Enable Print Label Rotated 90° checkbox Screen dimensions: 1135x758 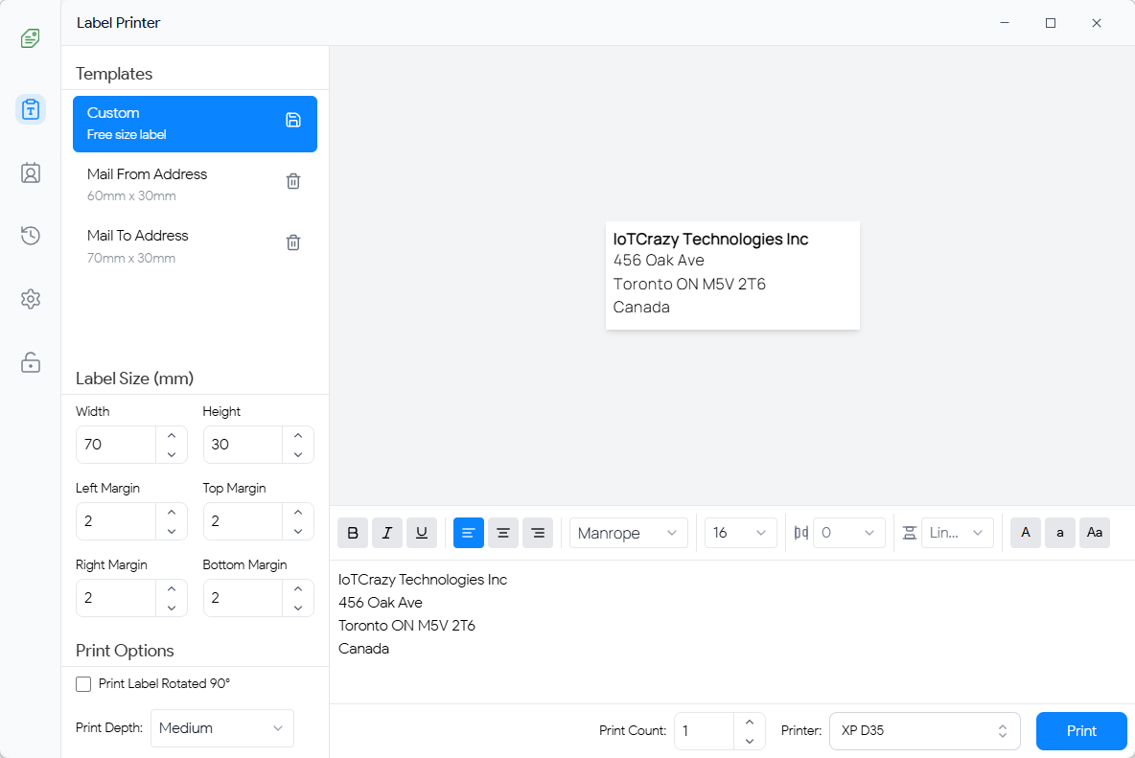[83, 684]
